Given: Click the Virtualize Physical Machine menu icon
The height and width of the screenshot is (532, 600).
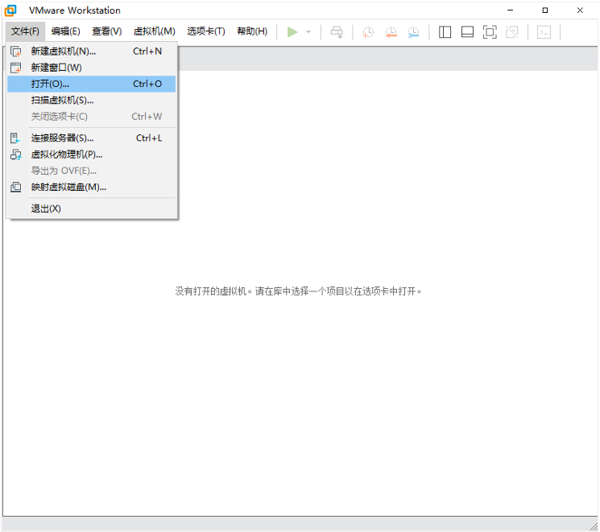Looking at the screenshot, I should (15, 155).
